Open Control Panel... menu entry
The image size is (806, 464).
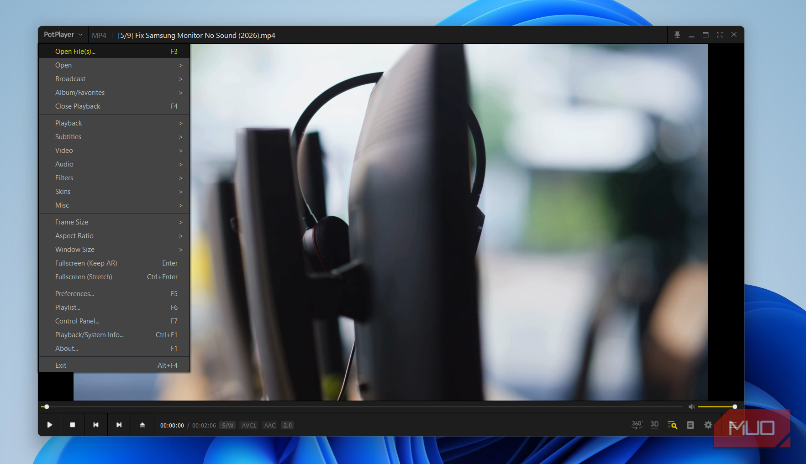pyautogui.click(x=114, y=321)
